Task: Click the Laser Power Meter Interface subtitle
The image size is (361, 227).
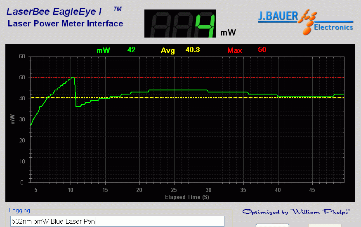Action: pyautogui.click(x=65, y=24)
